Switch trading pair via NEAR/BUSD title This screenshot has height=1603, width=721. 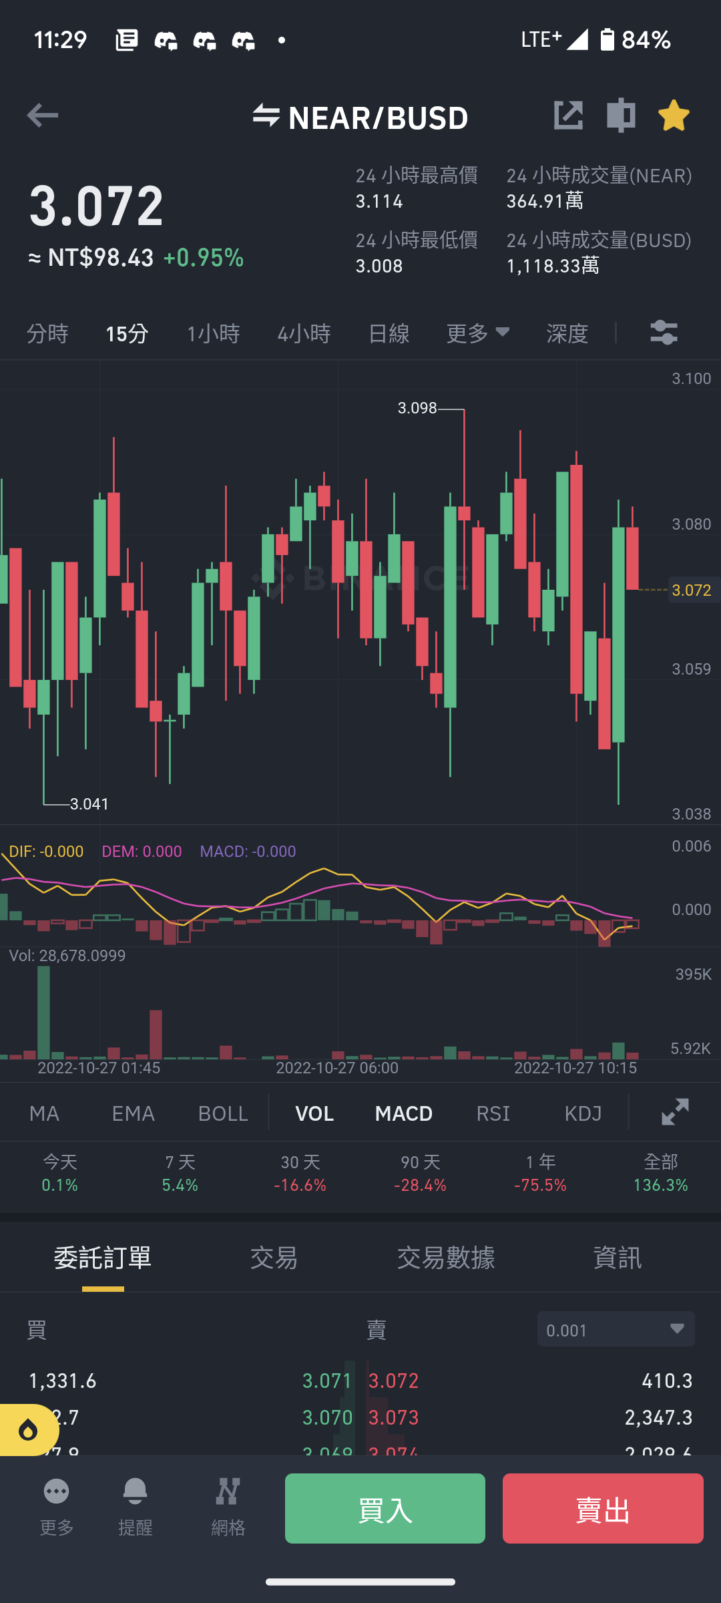(x=360, y=118)
